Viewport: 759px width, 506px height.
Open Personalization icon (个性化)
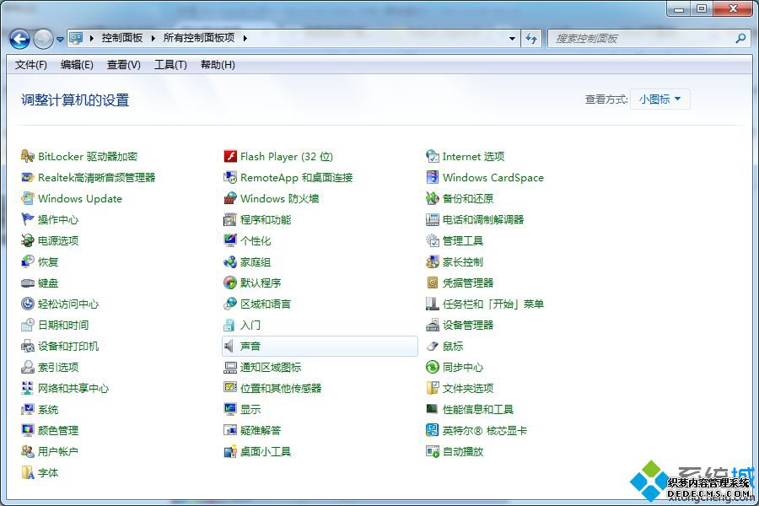pos(230,240)
